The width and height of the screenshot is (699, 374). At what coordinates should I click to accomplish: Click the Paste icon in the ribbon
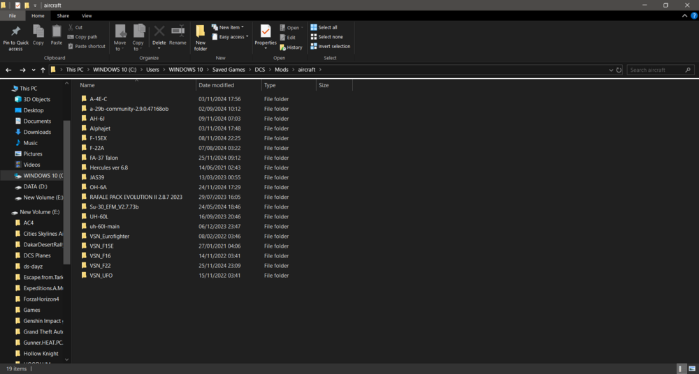57,31
